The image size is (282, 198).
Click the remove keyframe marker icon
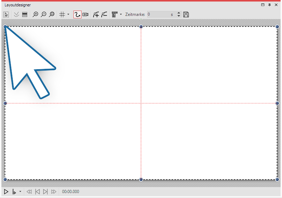(104, 14)
